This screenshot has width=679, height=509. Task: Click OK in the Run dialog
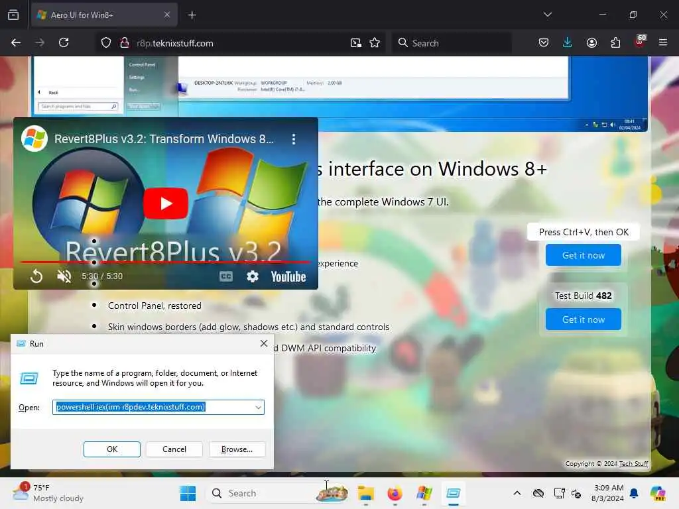point(111,449)
